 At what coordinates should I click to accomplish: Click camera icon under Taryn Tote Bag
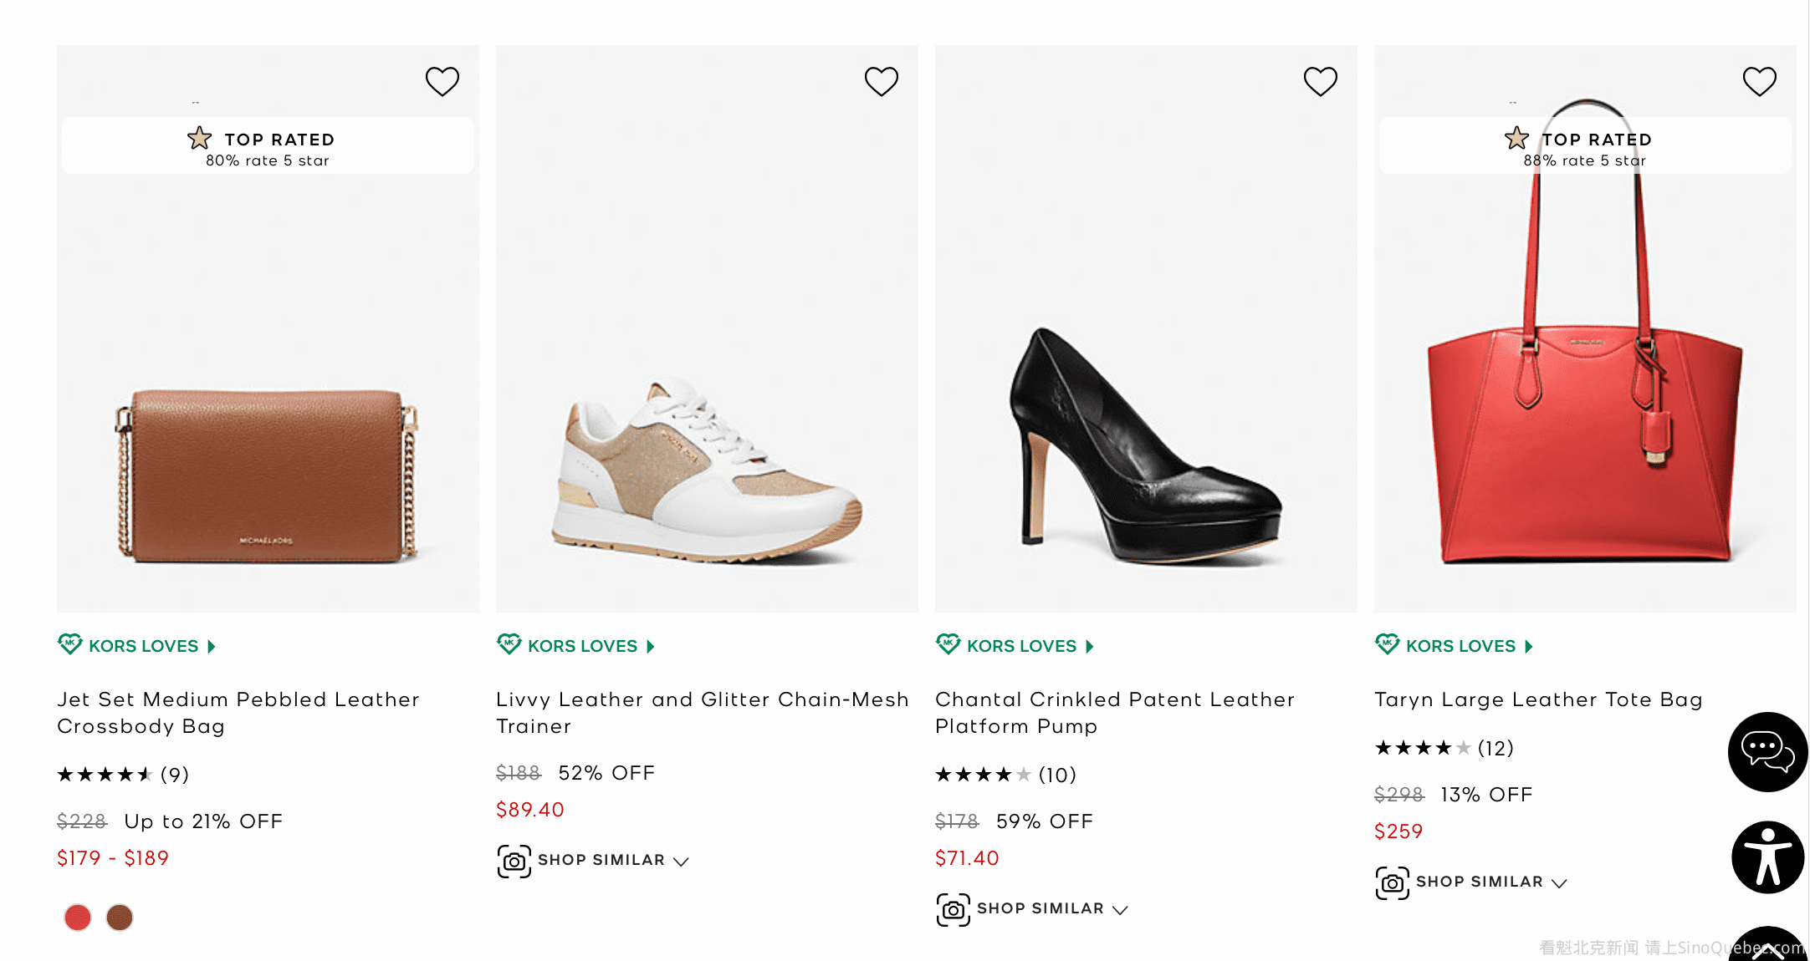pos(1392,882)
